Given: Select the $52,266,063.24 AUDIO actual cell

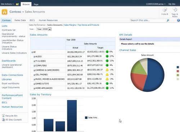Looking at the screenshot, I should pyautogui.click(x=76, y=56).
